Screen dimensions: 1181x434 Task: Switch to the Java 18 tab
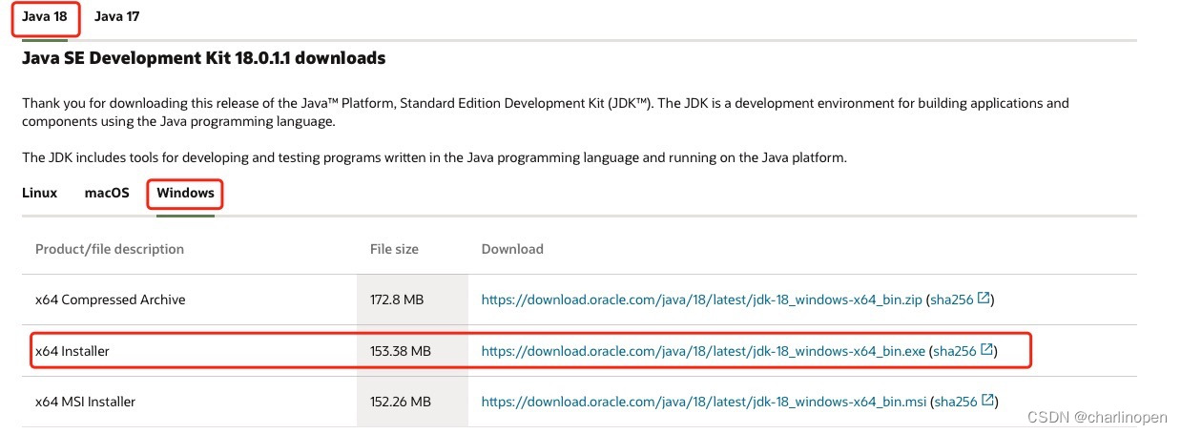[x=45, y=17]
